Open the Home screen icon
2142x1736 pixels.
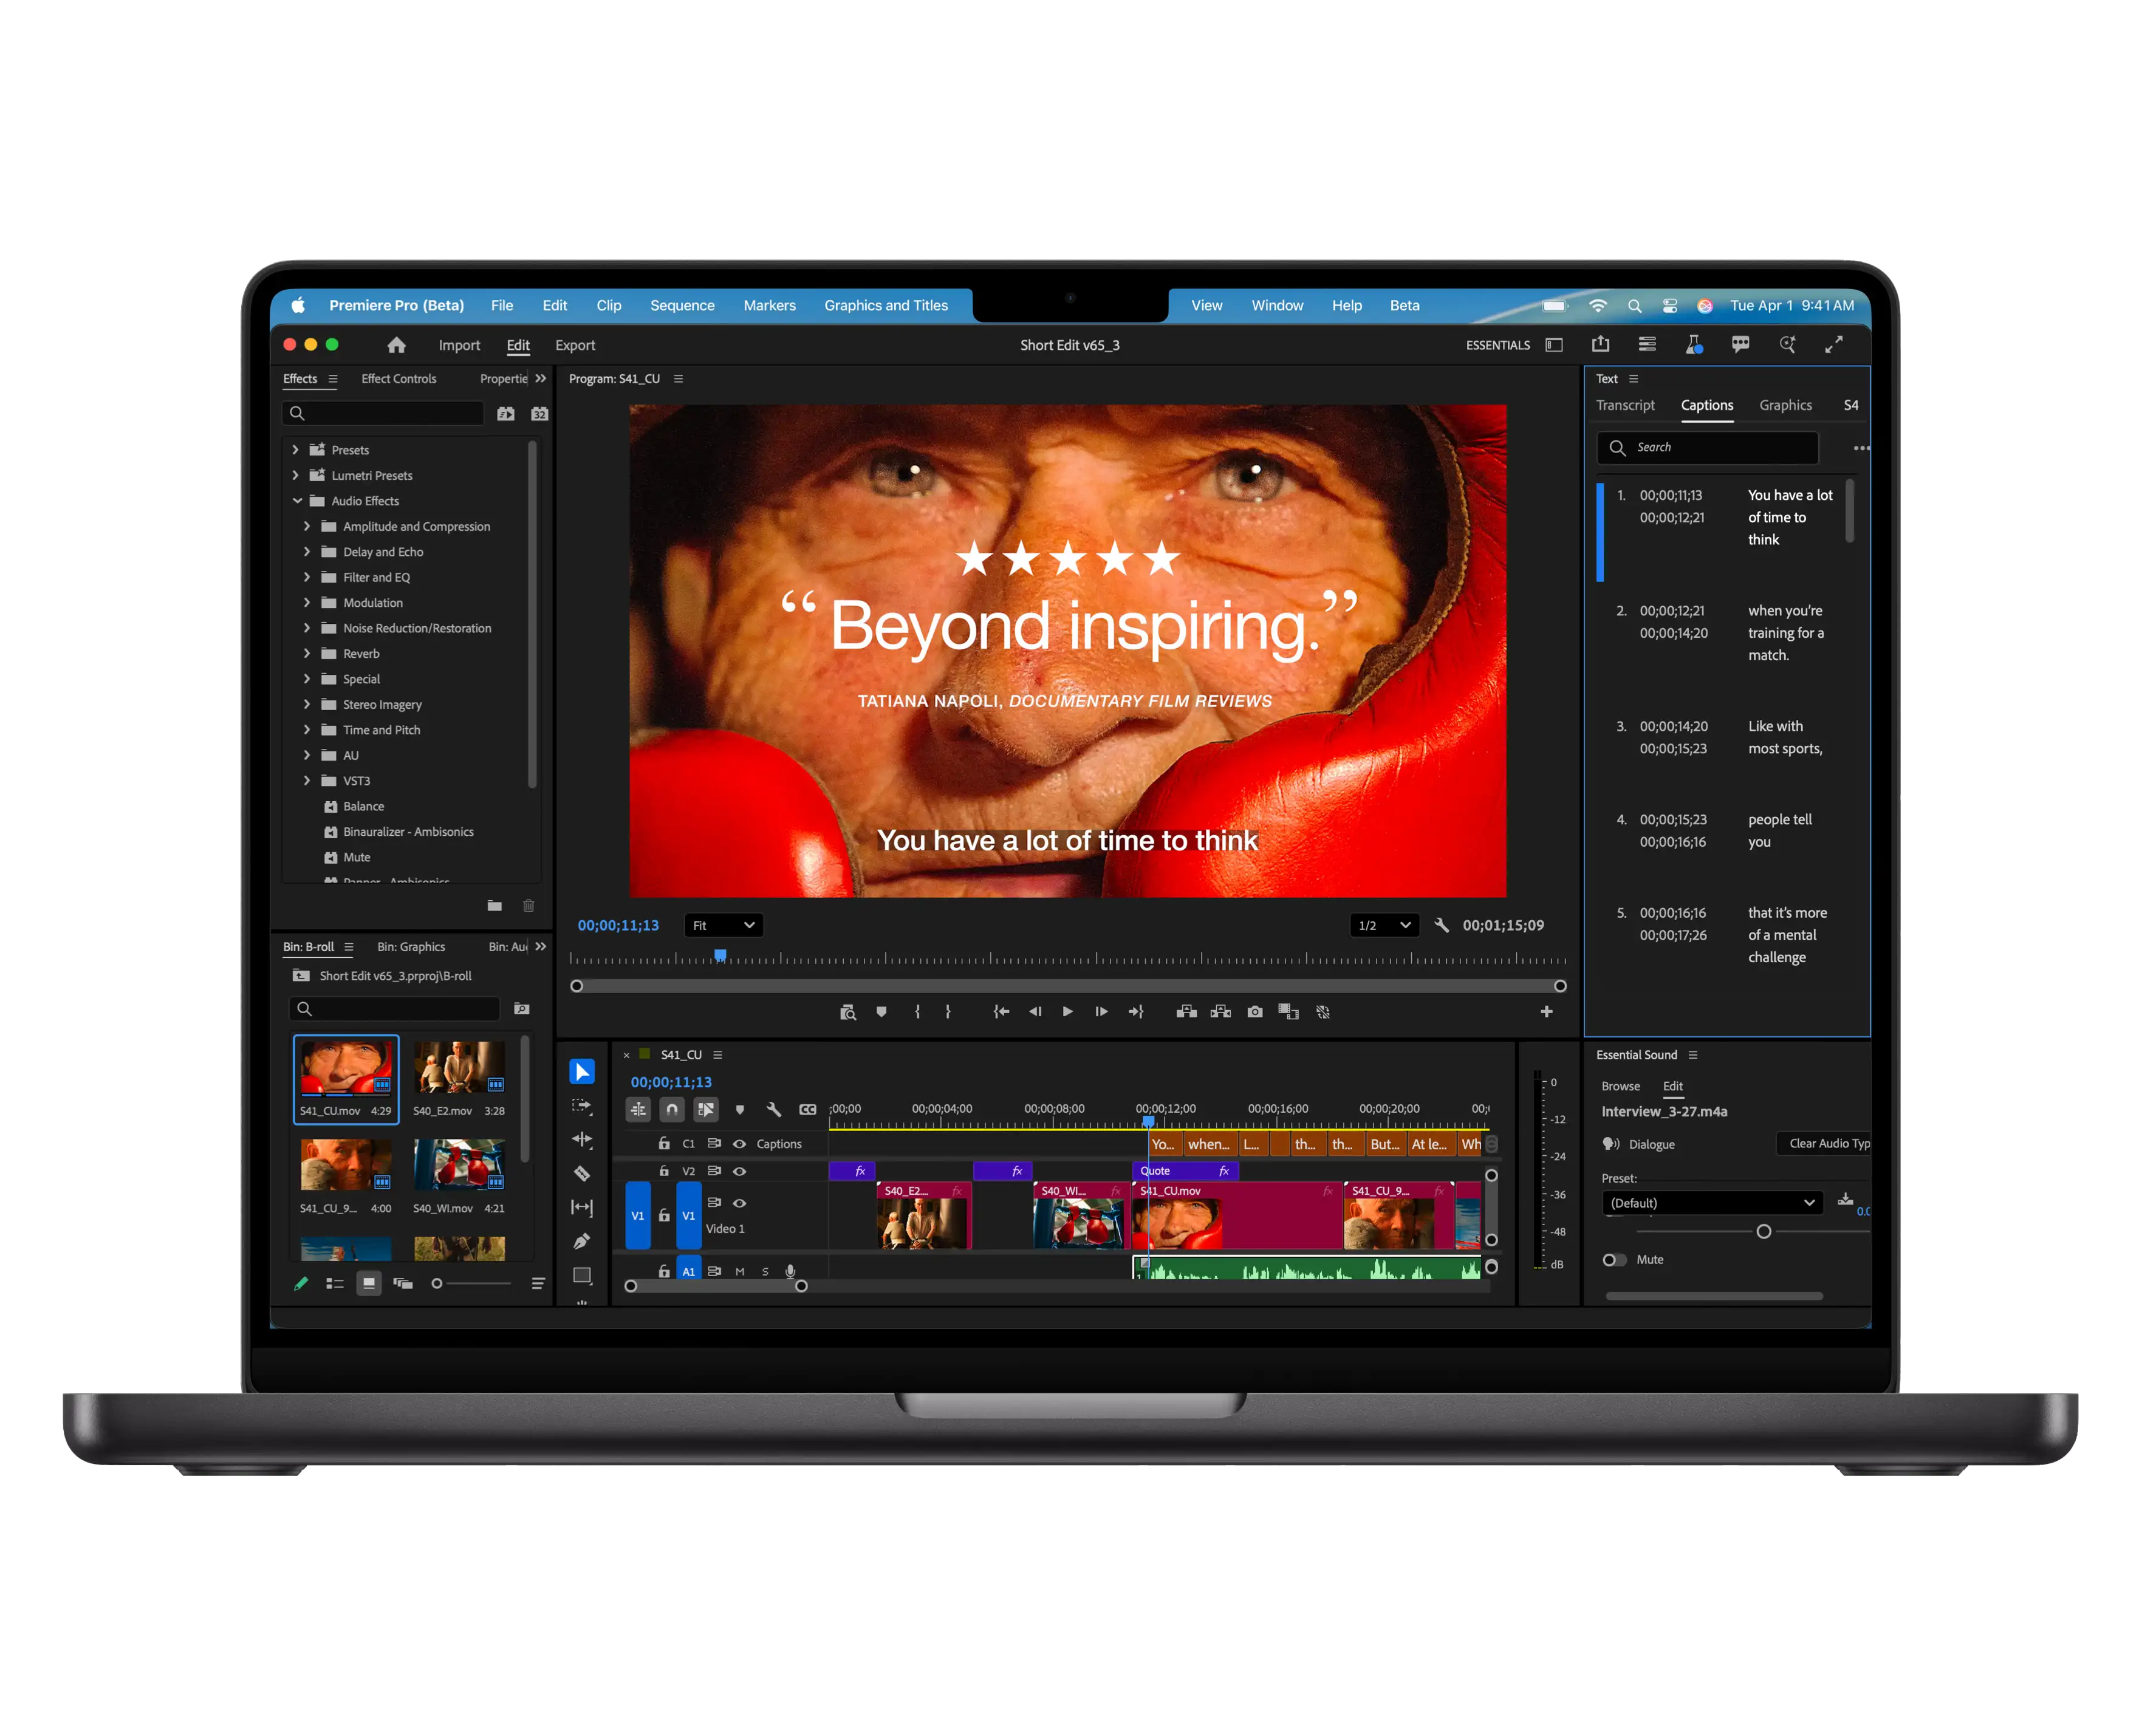click(x=397, y=345)
